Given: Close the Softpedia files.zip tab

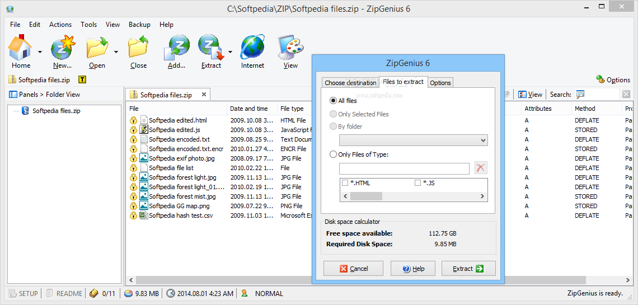Looking at the screenshot, I should click(204, 95).
